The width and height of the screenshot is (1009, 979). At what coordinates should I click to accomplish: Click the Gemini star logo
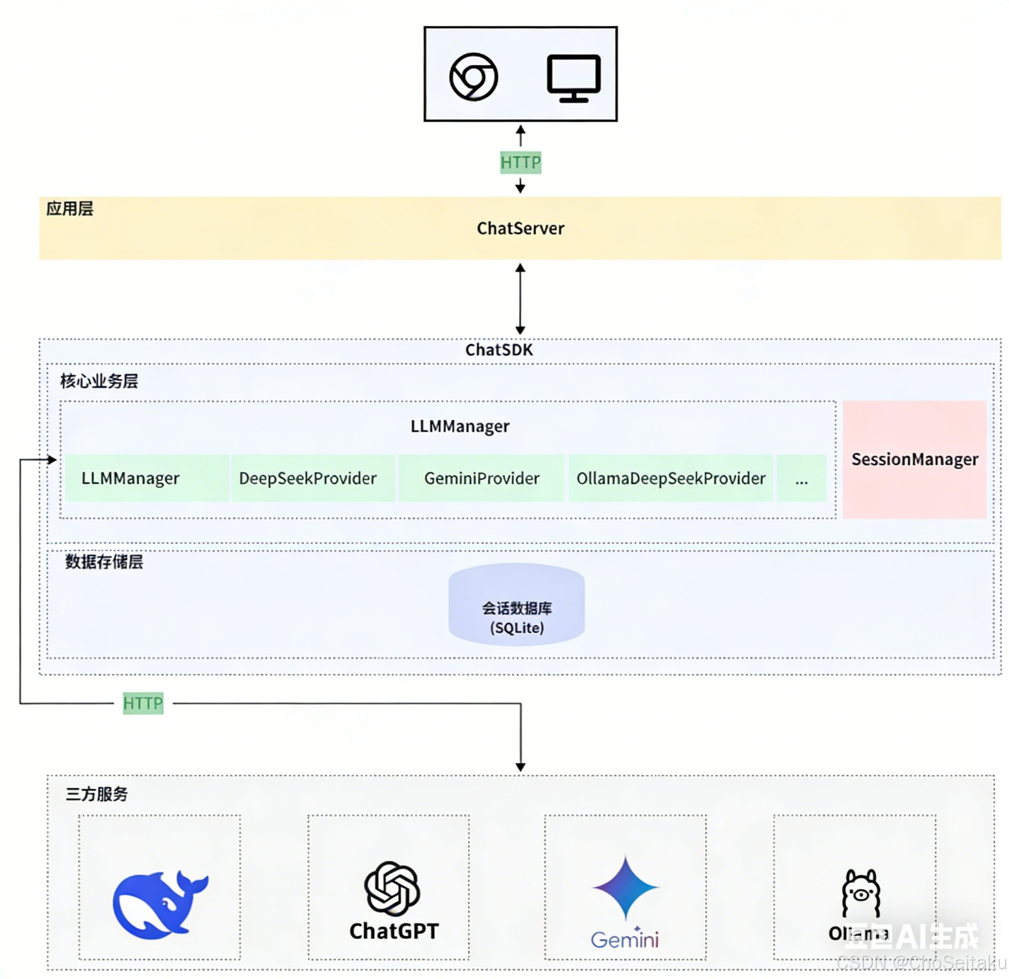(625, 887)
